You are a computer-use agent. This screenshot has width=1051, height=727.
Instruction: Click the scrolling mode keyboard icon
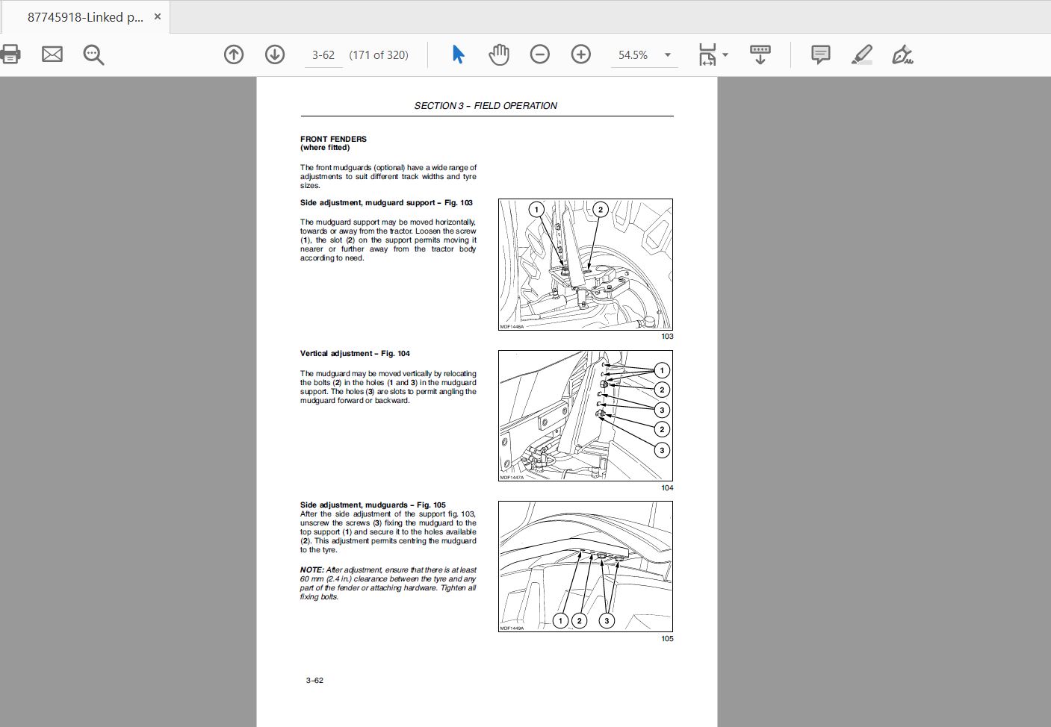coord(760,54)
